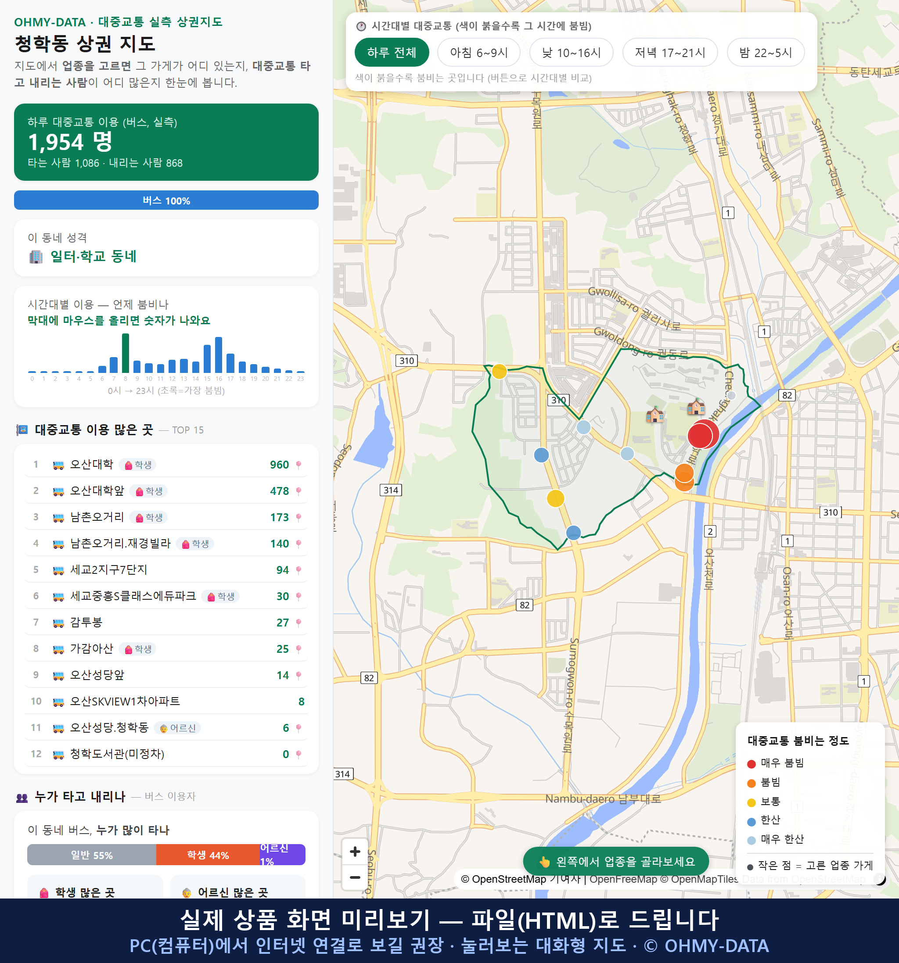Click the 15시 bar in hourly chart
The width and height of the screenshot is (899, 963).
(207, 358)
